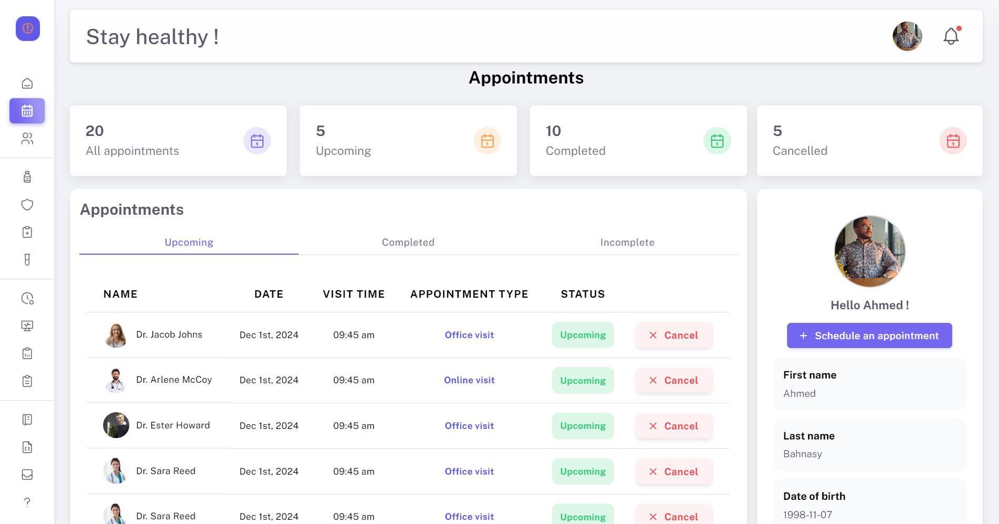Open the test tube sidebar icon
Viewport: 999px width, 524px height.
[x=27, y=260]
